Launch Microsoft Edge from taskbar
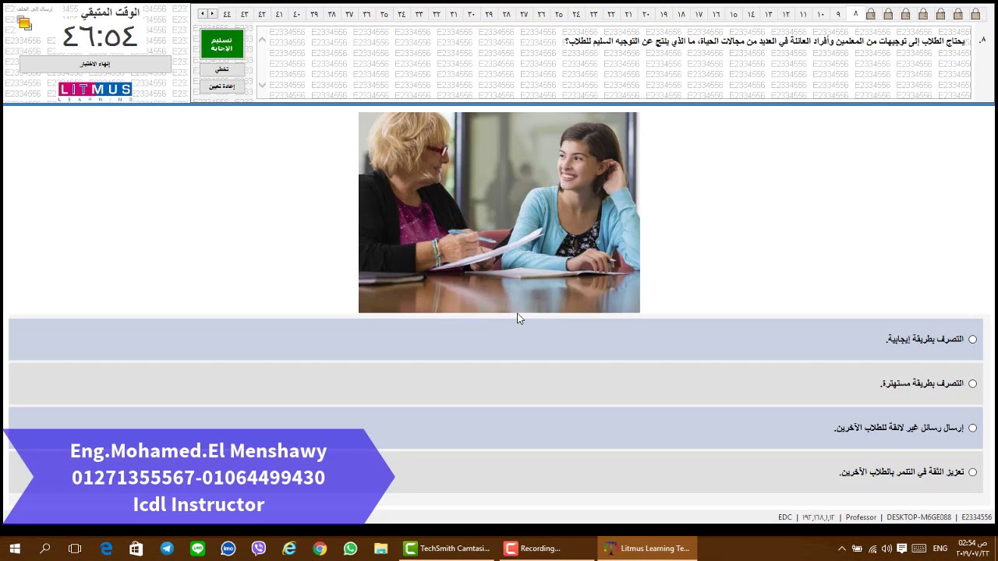 tap(106, 549)
